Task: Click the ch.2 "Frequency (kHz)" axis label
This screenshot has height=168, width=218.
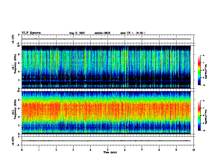Action: 15,109
